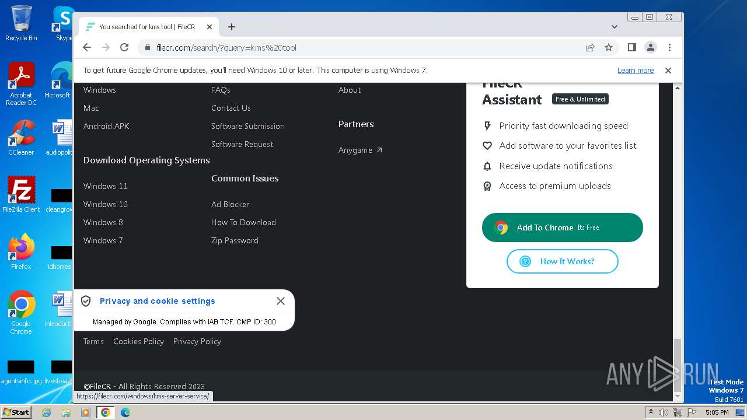Click the network tray icon
This screenshot has height=420, width=747.
677,412
